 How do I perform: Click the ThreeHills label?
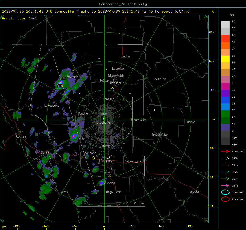click(x=137, y=120)
